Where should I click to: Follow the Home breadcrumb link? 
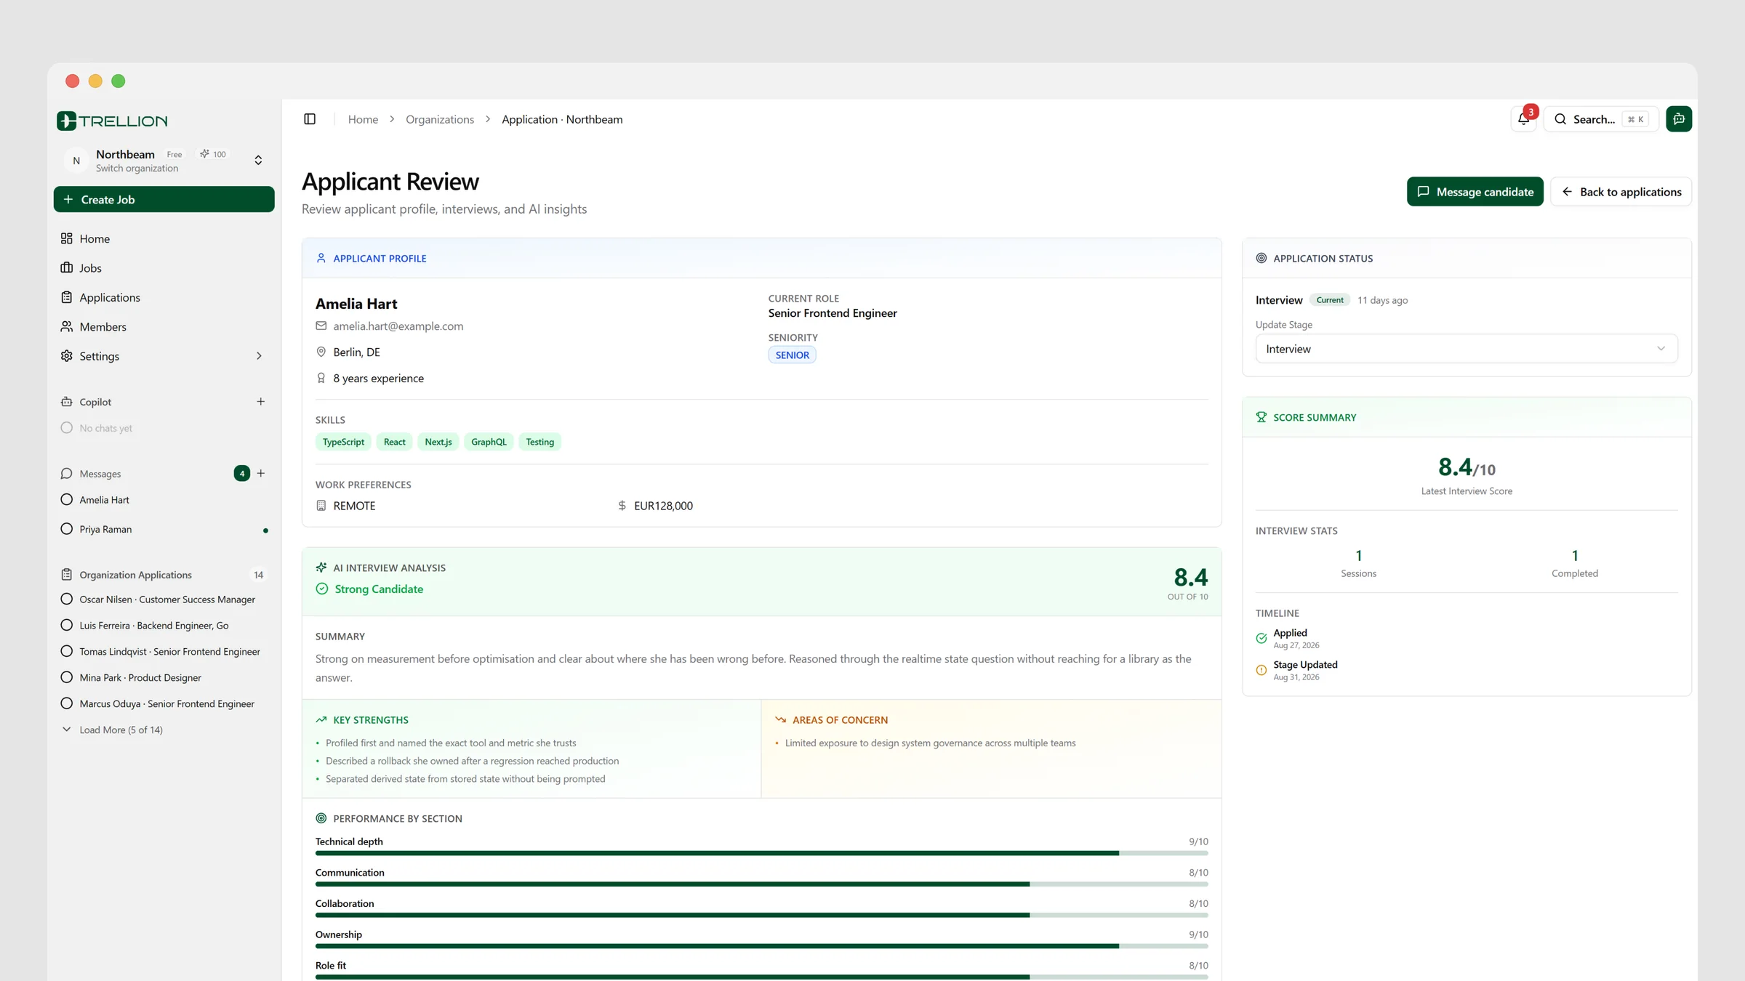coord(363,119)
